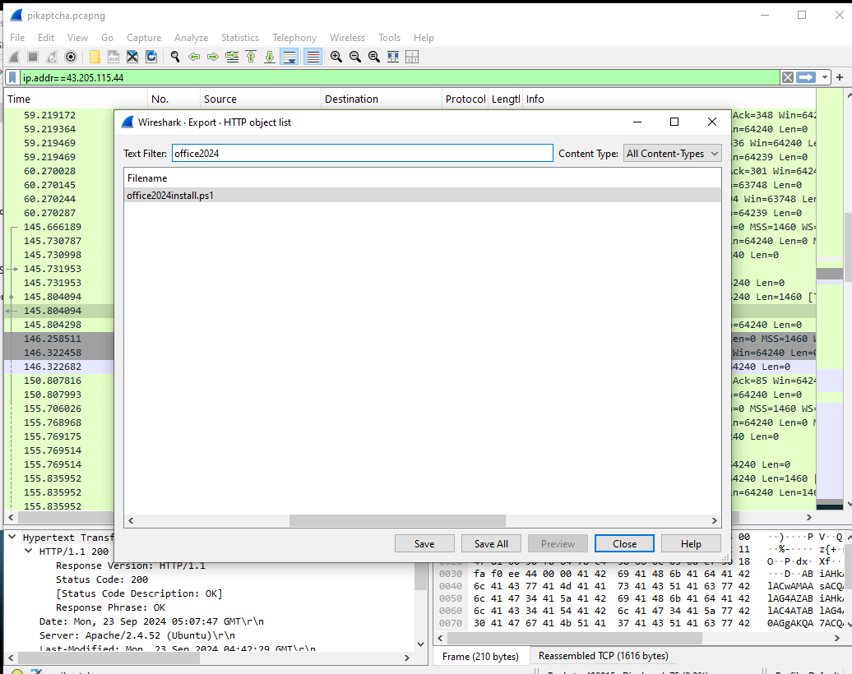The image size is (852, 674).
Task: Jump to the first packet
Action: tap(251, 57)
